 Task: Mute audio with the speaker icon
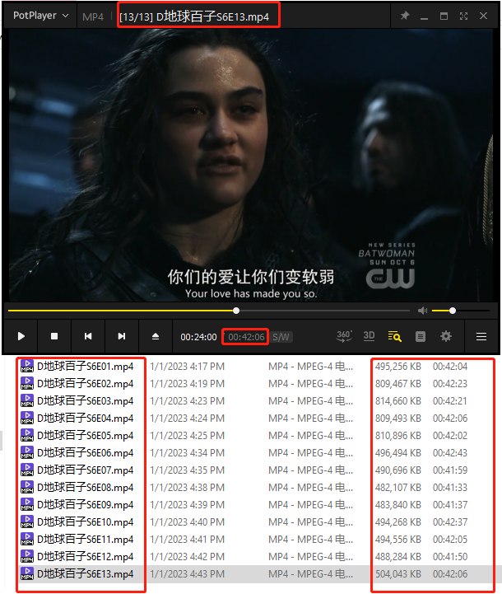[422, 311]
